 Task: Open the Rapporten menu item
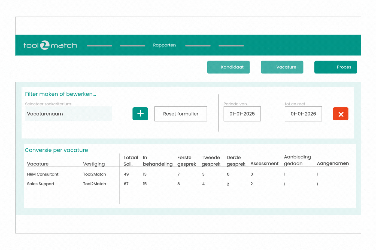point(164,45)
